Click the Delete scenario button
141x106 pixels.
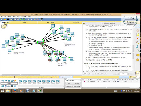point(77,83)
